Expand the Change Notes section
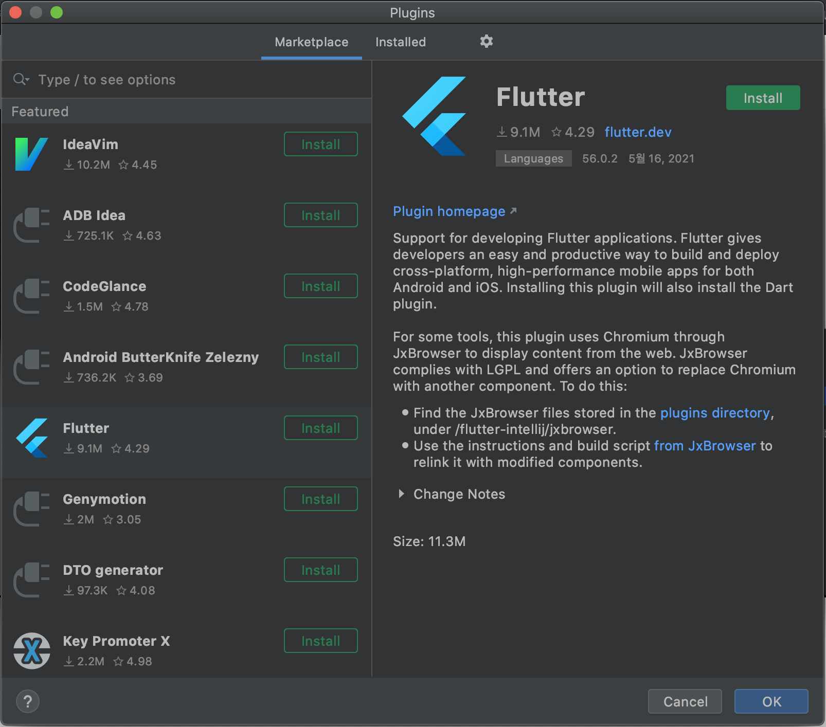826x727 pixels. (402, 494)
